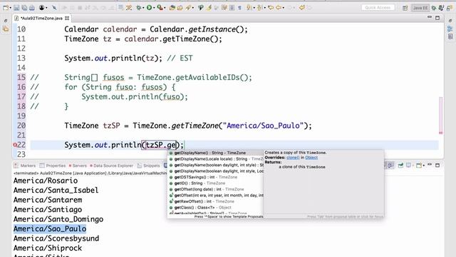
Task: Select the getDSTSavings() : int proposal
Action: (215, 177)
